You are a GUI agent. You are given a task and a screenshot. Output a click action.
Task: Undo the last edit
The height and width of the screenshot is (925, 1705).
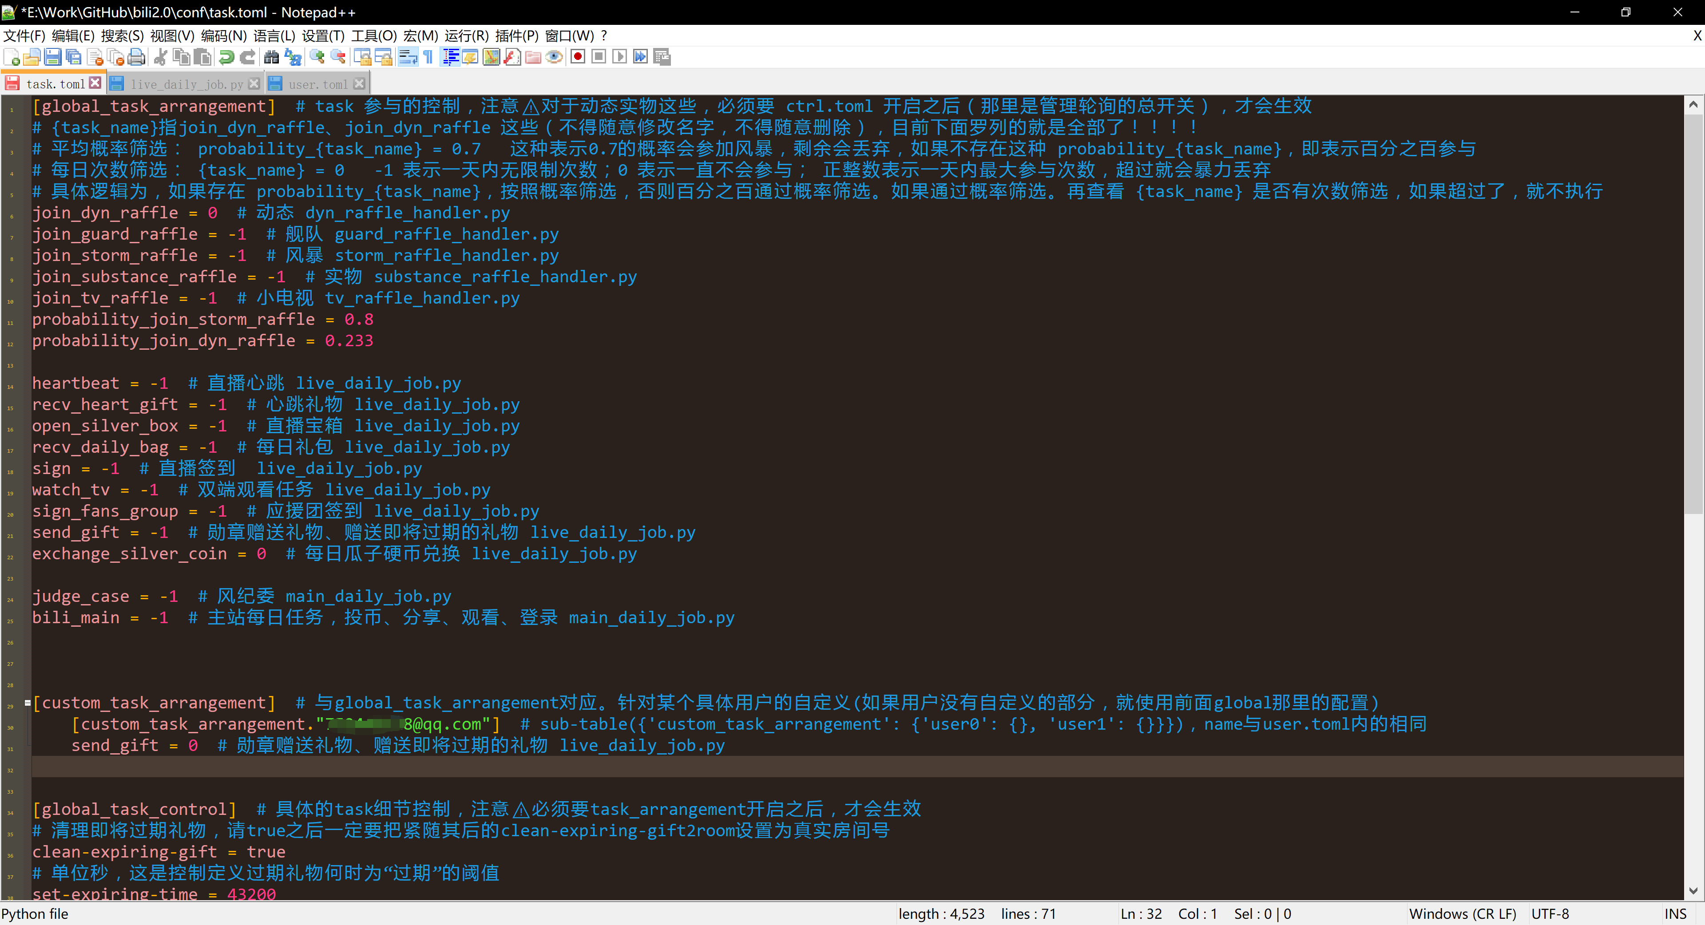[x=226, y=57]
